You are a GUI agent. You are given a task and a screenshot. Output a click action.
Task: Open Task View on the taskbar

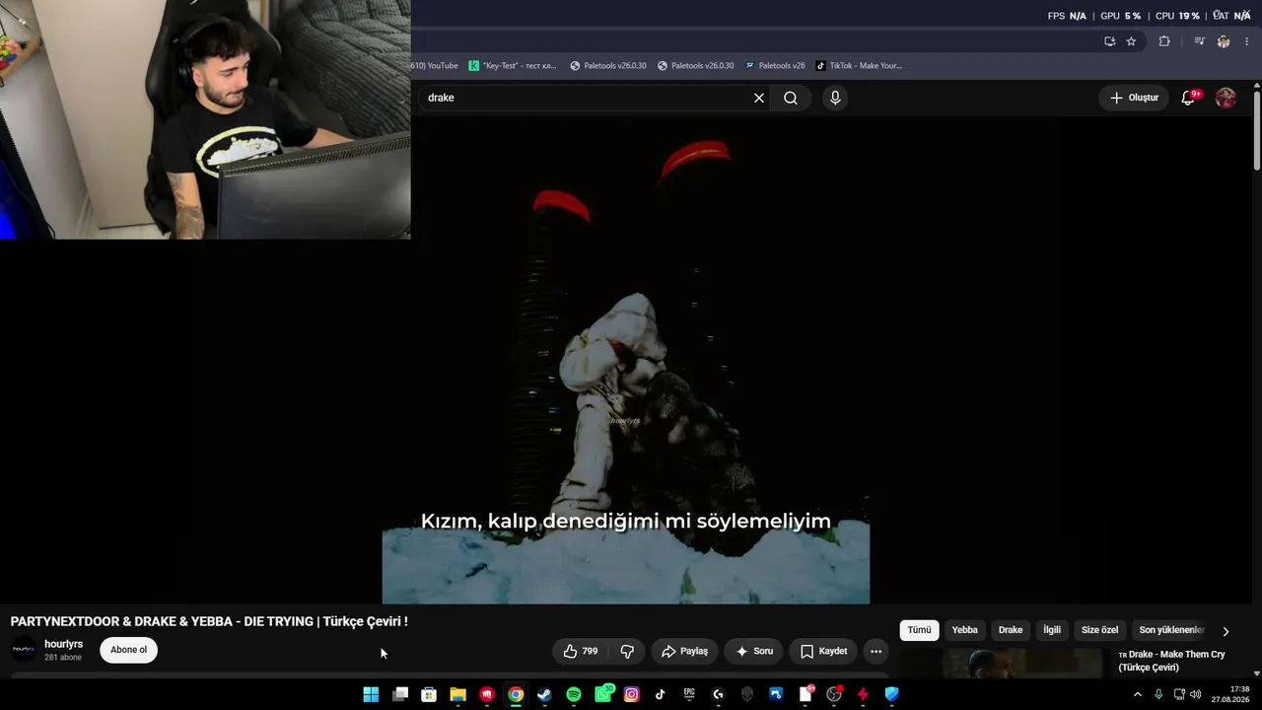[399, 694]
